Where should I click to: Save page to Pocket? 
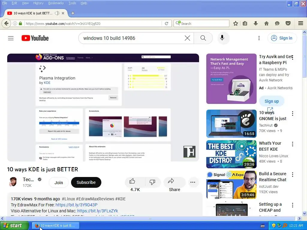288,23
